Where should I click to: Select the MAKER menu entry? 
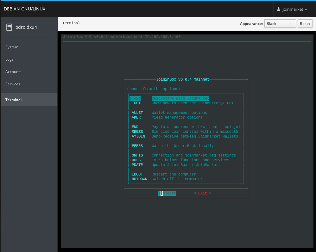tap(135, 117)
